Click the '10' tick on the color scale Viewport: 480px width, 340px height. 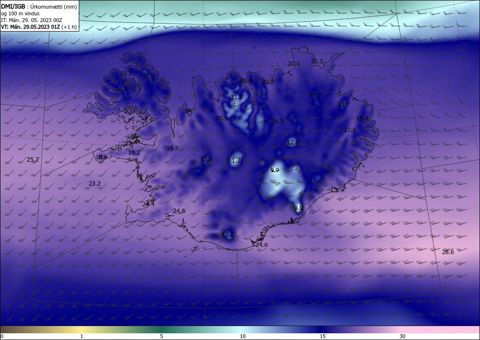242,336
